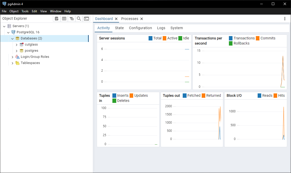Click the disconnected cutglass database icon

(x=22, y=45)
